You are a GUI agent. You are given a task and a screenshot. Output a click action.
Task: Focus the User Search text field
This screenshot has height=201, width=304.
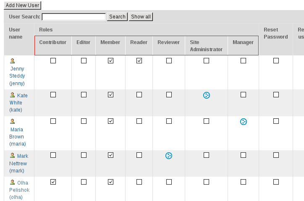tap(73, 17)
